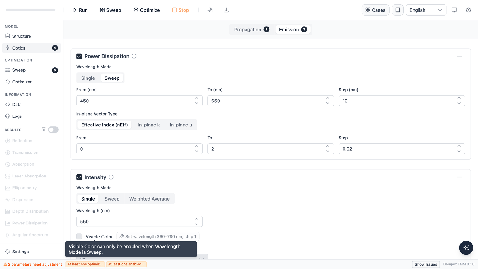Image resolution: width=478 pixels, height=269 pixels.
Task: Uncheck the Intensity checkbox
Action: (79, 177)
